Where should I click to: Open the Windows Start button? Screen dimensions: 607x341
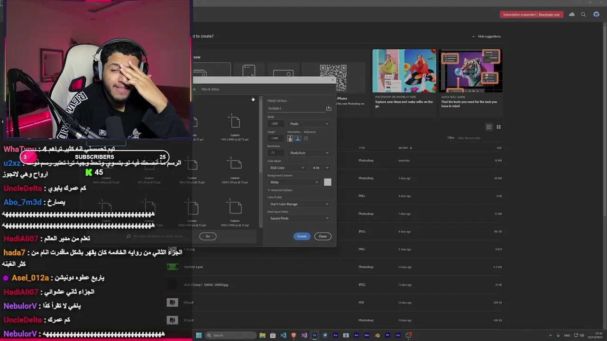(199, 335)
